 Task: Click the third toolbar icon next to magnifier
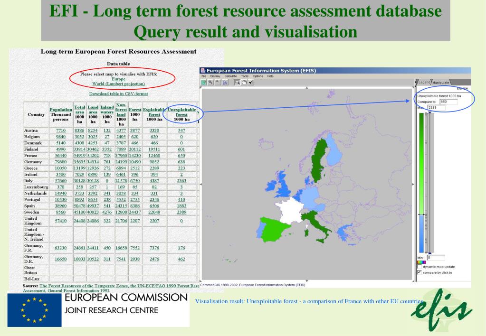(218, 82)
